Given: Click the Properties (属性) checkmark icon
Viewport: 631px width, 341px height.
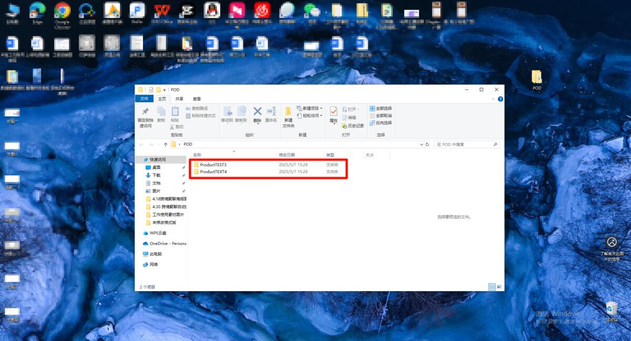Looking at the screenshot, I should [x=333, y=111].
